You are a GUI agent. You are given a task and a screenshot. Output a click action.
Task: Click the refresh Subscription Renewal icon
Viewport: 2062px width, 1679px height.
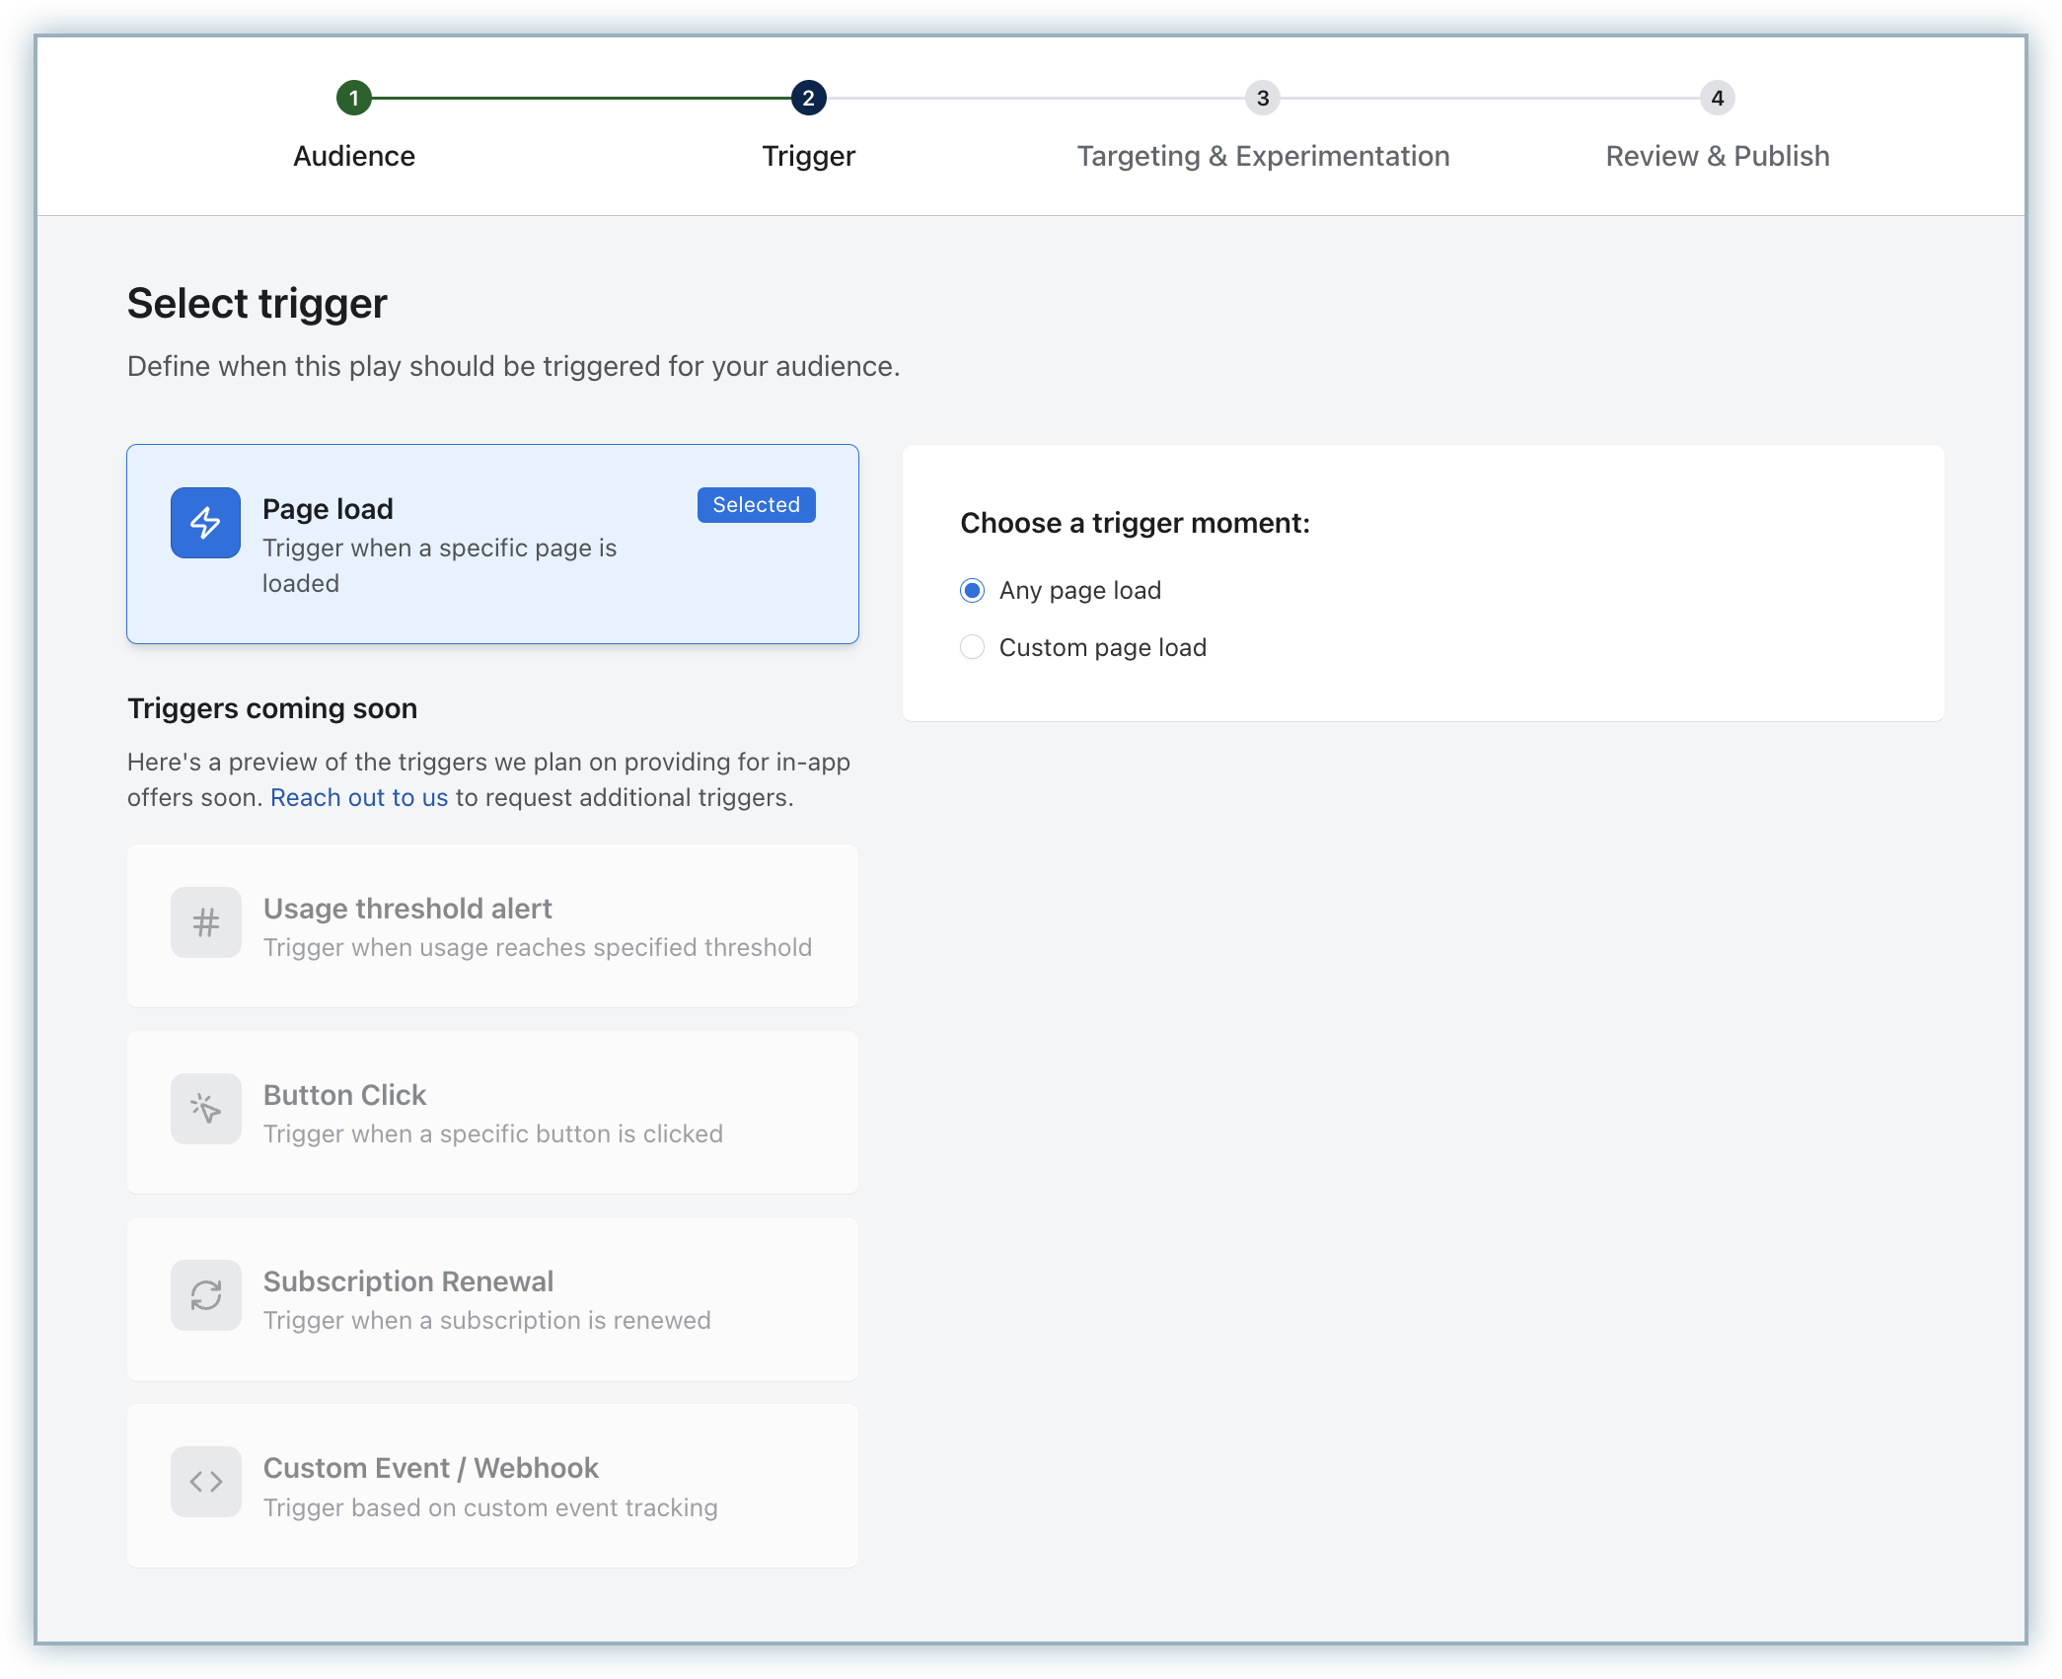point(205,1295)
